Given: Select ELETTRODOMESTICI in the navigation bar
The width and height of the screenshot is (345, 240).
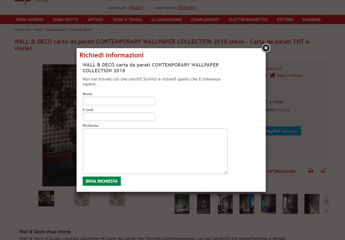Looking at the screenshot, I should pos(248,20).
